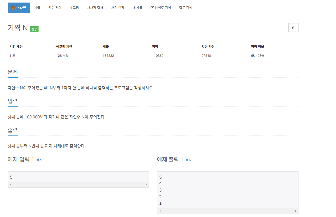Click the 예제 출력 1 heading

[x=170, y=159]
